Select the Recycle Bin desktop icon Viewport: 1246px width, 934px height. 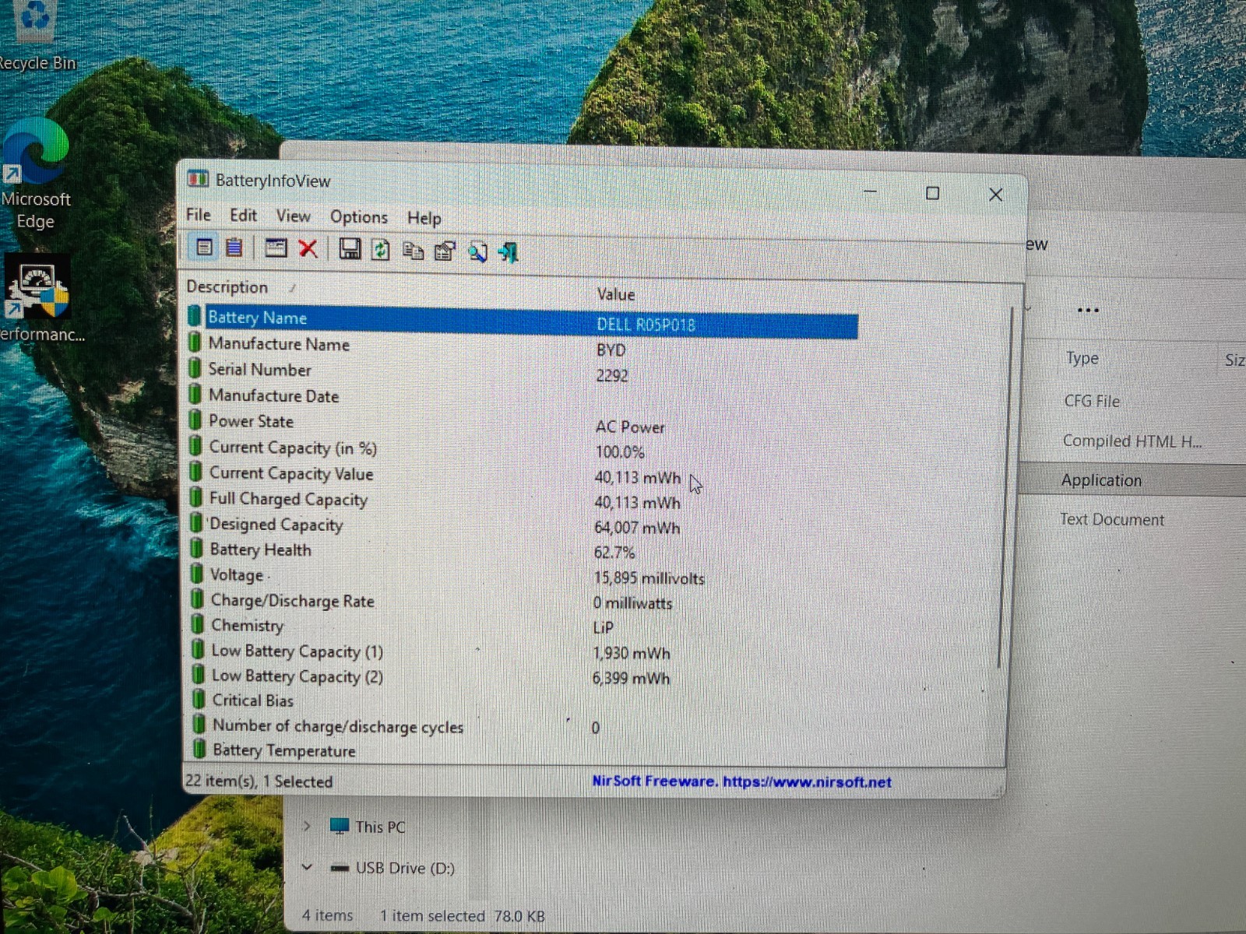click(36, 35)
